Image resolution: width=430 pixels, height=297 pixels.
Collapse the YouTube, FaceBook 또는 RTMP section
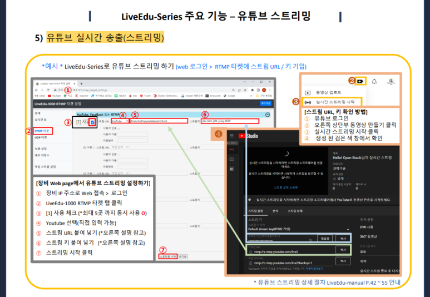[x=268, y=115]
